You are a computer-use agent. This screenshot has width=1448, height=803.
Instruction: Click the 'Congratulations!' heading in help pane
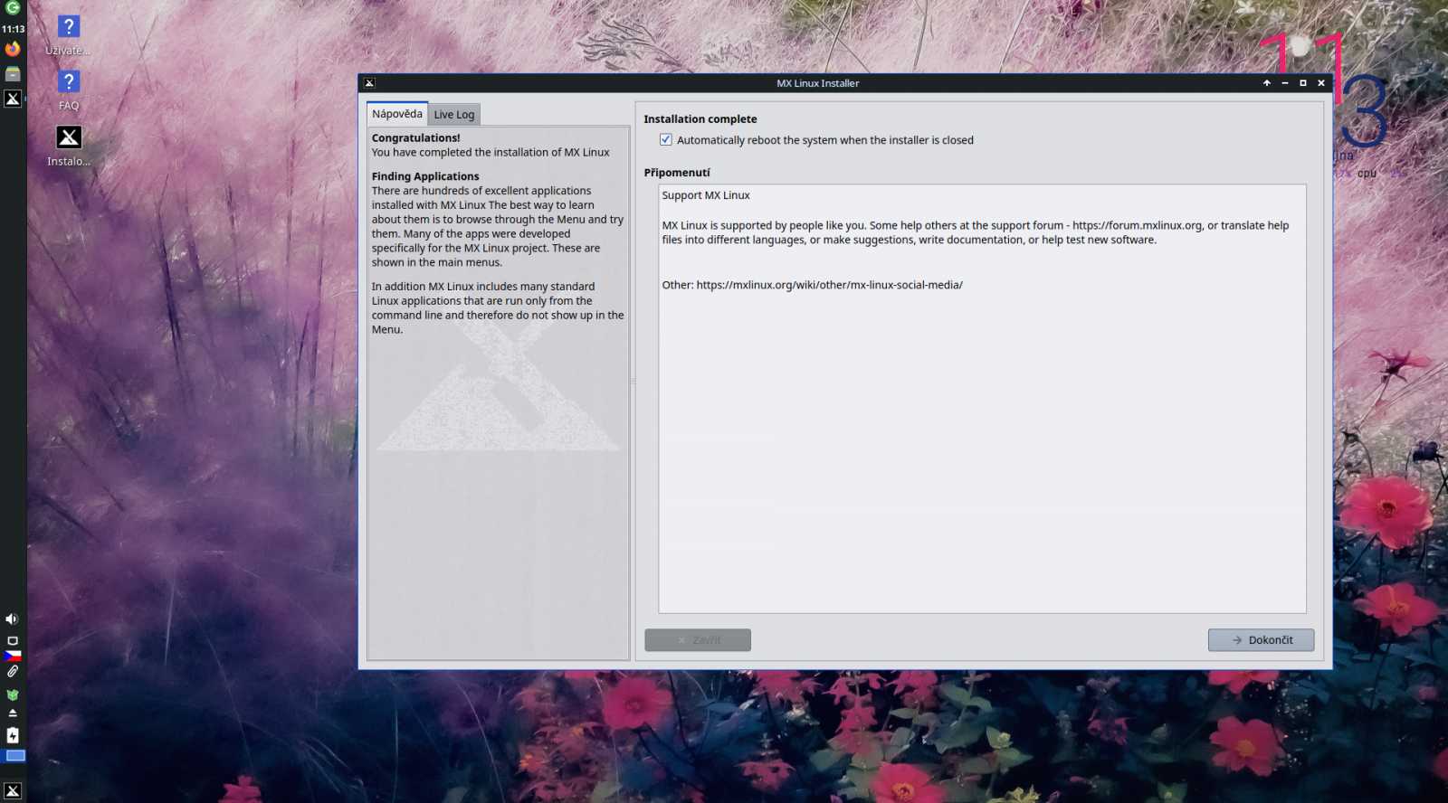click(x=415, y=138)
